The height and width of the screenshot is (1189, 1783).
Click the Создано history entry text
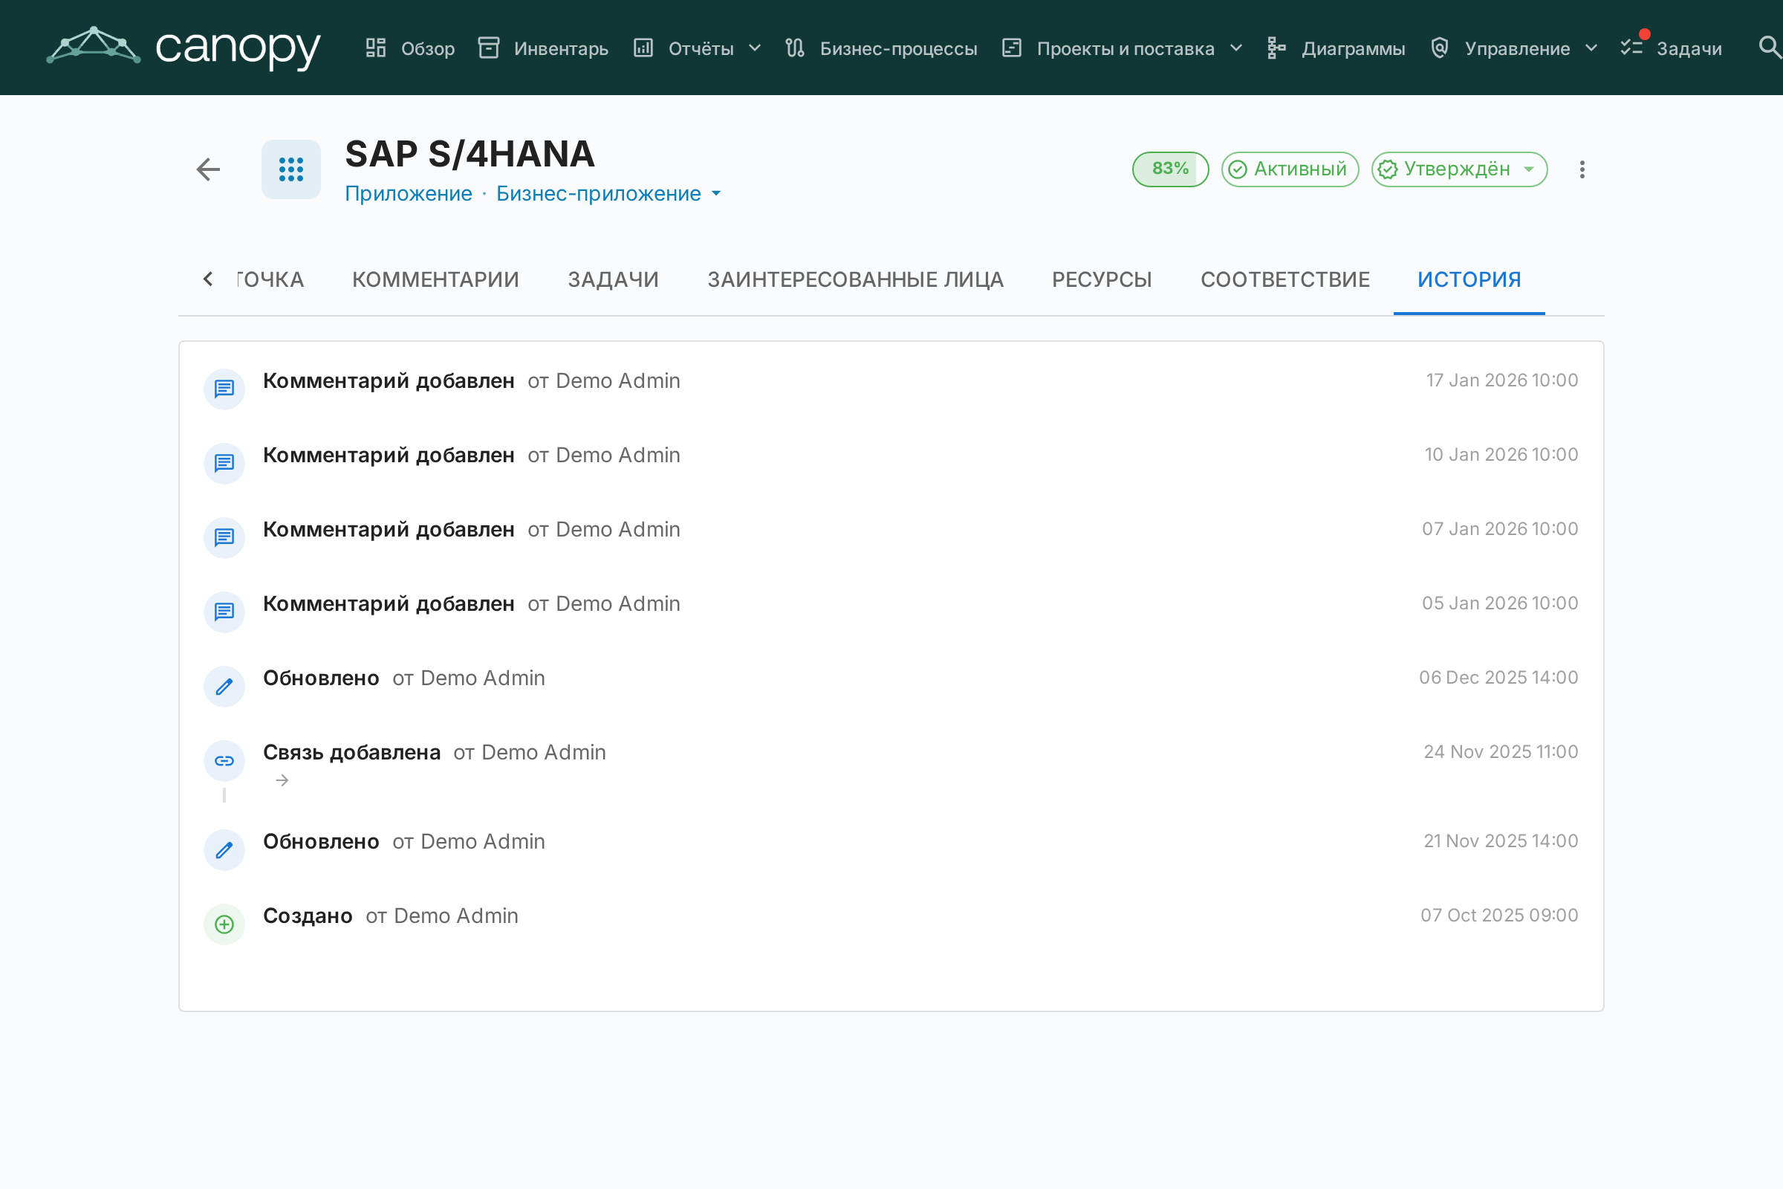coord(308,916)
